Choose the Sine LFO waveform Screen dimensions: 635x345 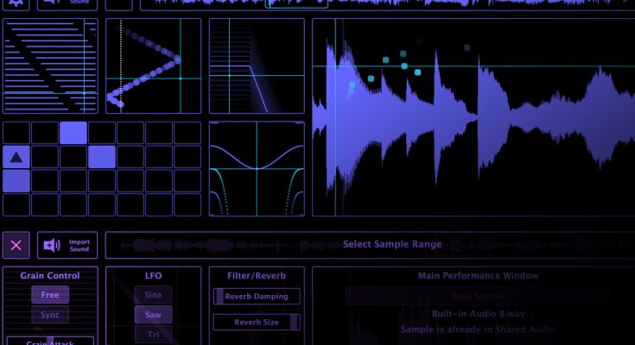[153, 295]
